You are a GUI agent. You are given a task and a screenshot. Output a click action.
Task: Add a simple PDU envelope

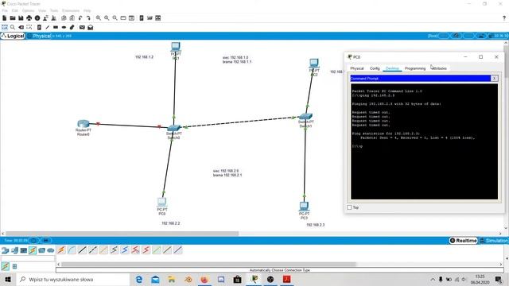click(x=82, y=27)
